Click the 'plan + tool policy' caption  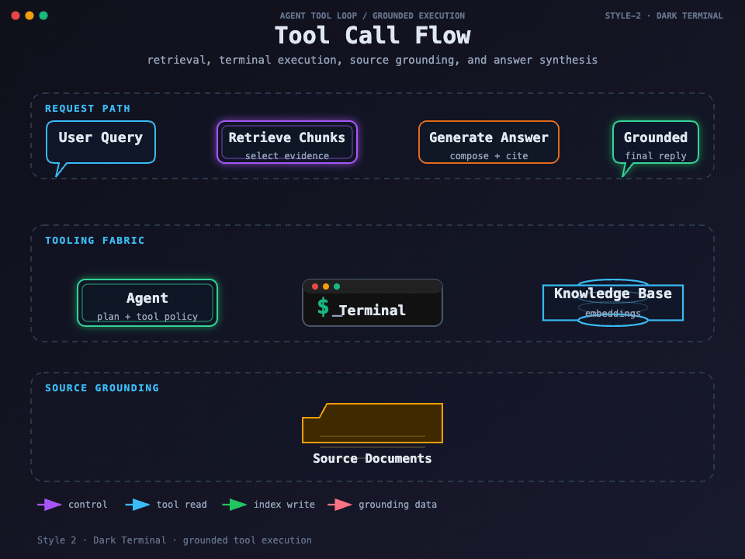coord(147,317)
